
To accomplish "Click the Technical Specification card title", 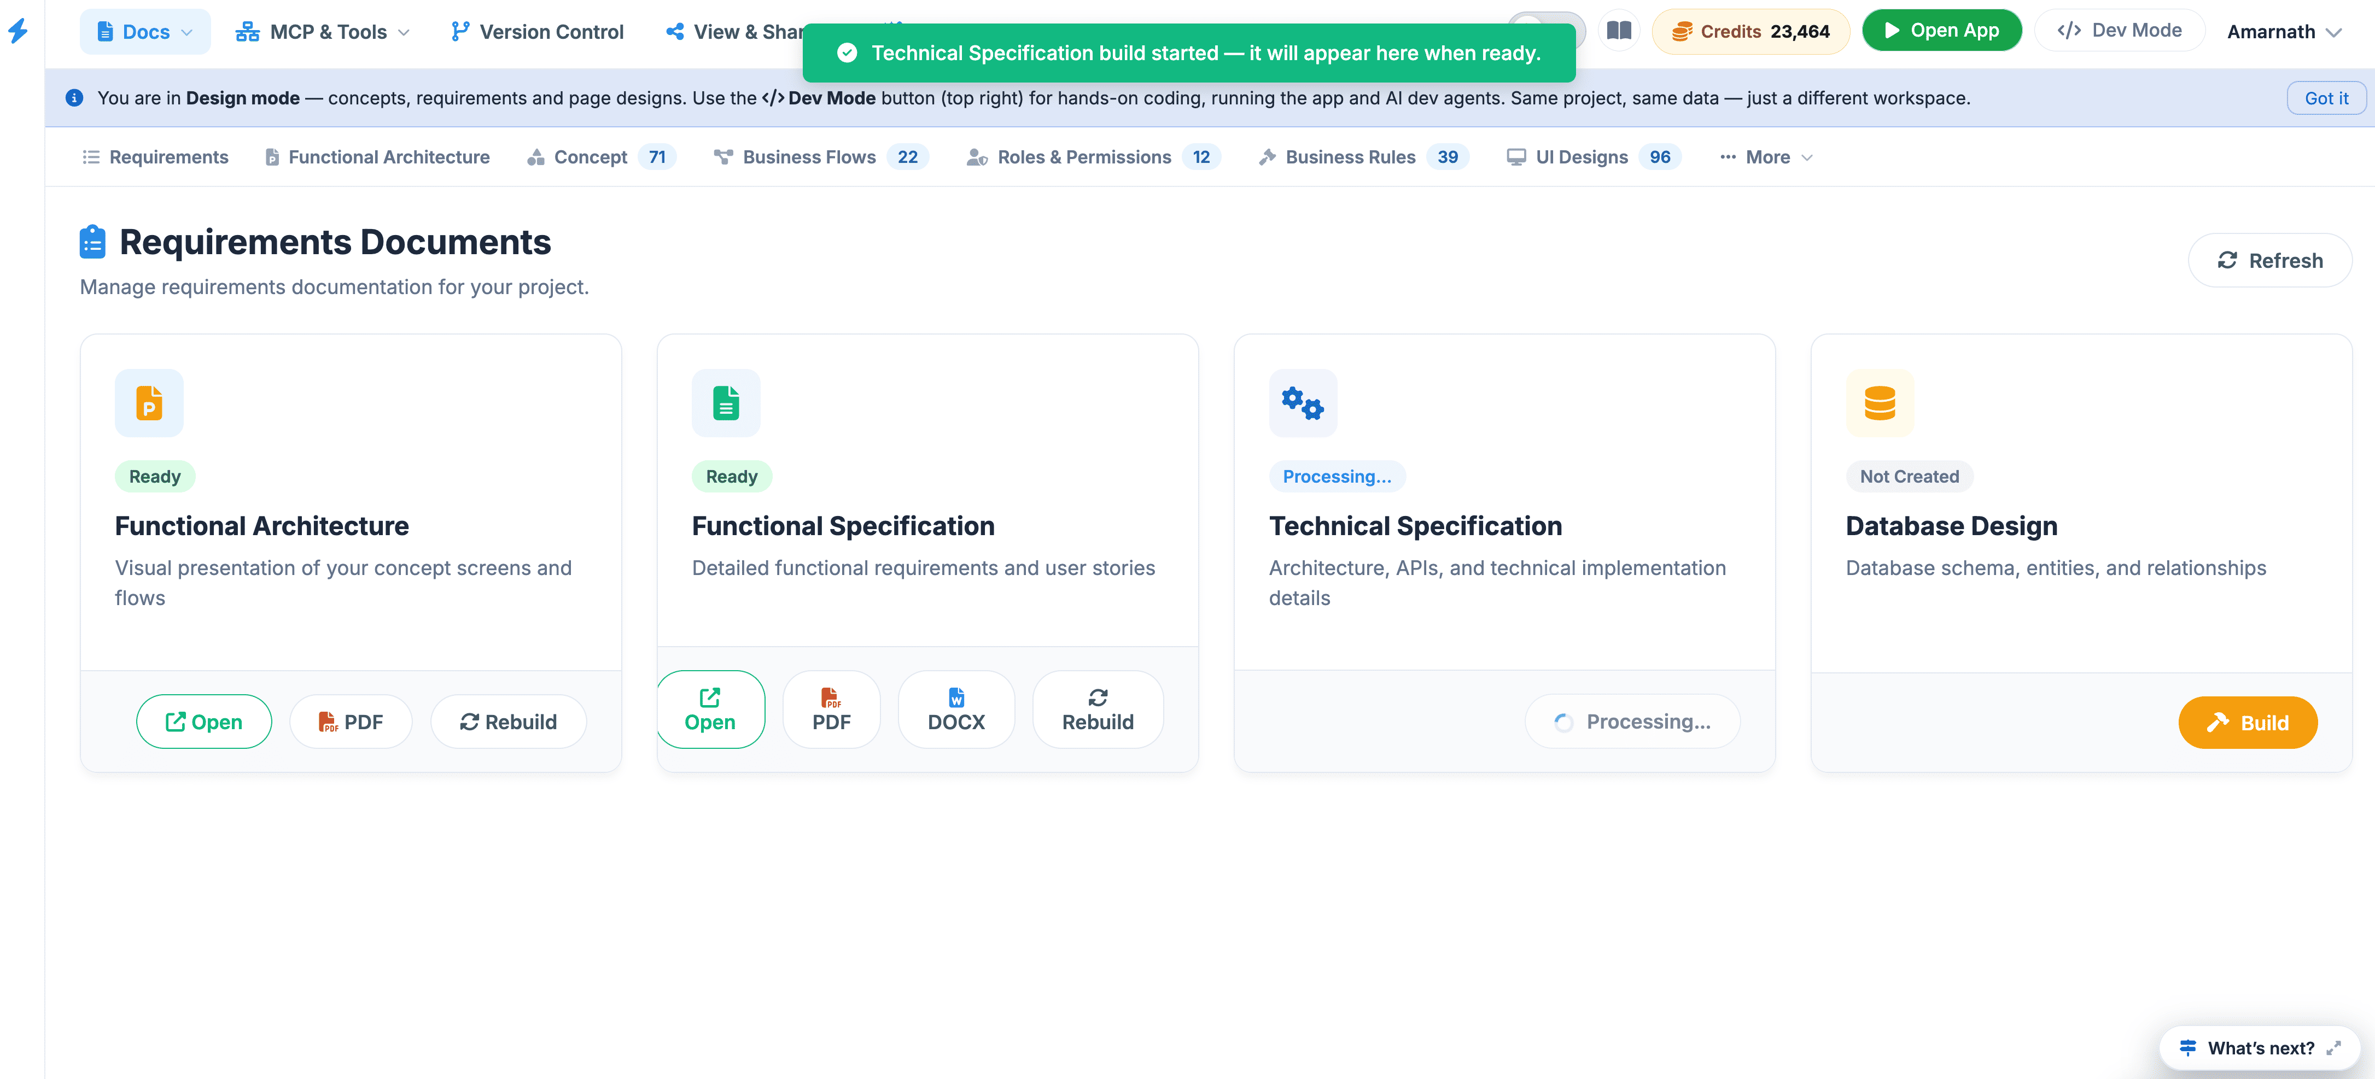I will tap(1415, 525).
